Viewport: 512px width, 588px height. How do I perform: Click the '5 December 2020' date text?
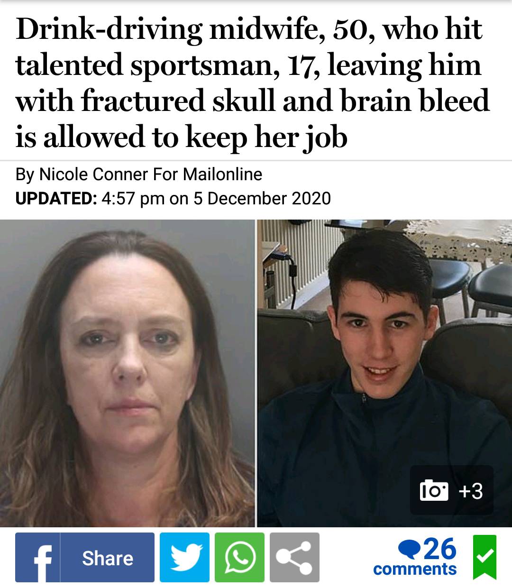(262, 198)
